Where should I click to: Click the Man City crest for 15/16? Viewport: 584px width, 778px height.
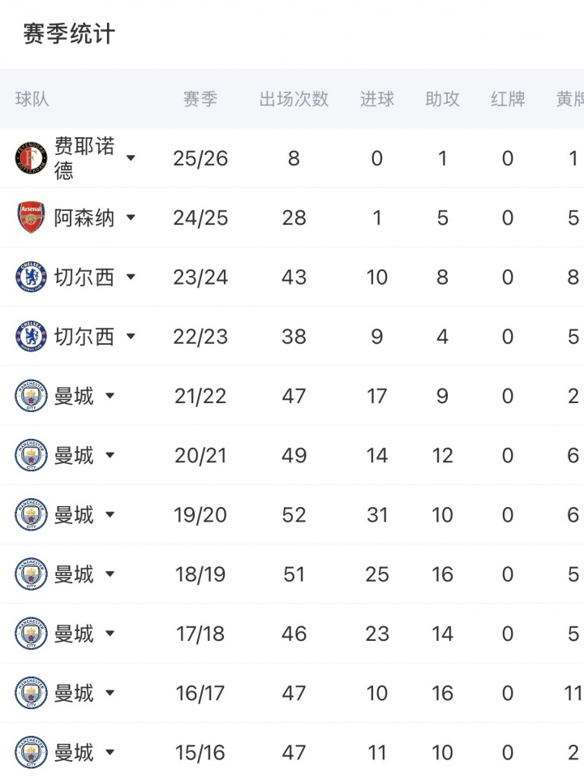click(x=32, y=753)
